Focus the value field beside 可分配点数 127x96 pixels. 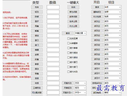pyautogui.click(x=53, y=93)
